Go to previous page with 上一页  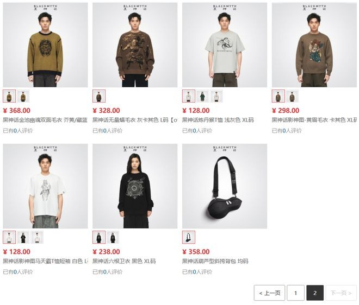coord(269,293)
